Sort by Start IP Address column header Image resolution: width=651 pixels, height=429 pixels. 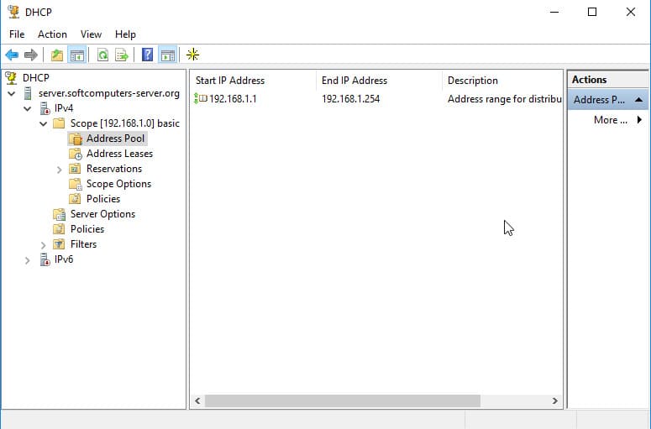point(252,81)
